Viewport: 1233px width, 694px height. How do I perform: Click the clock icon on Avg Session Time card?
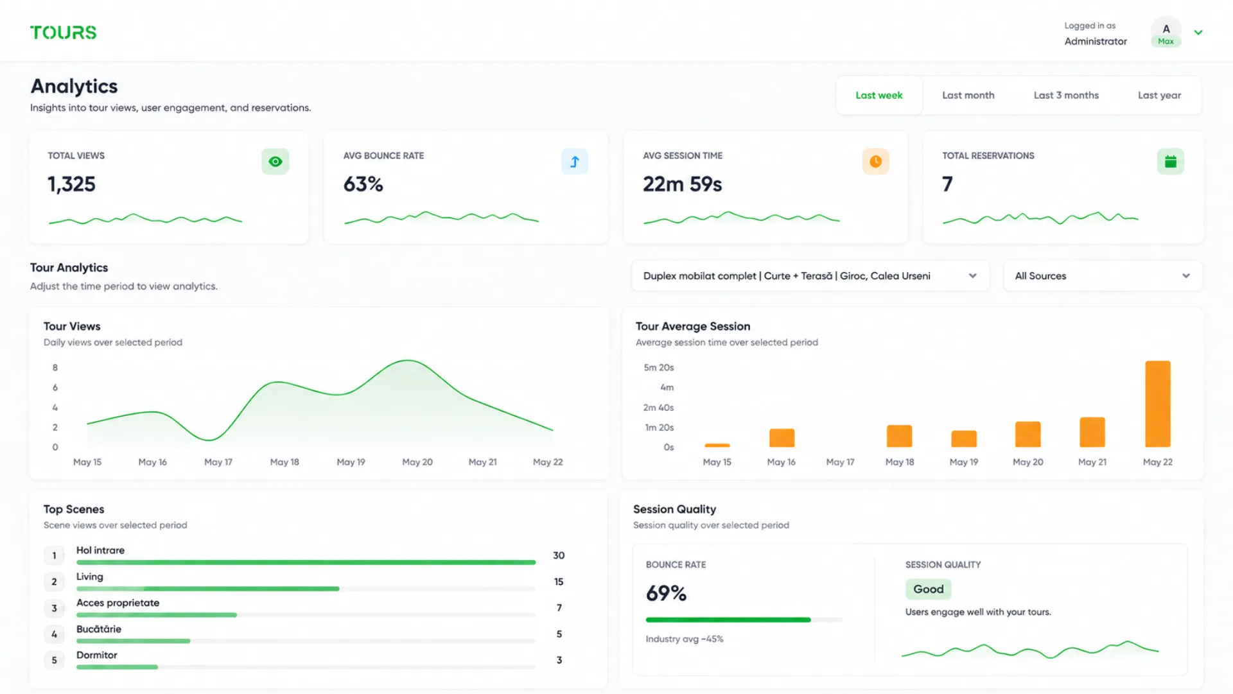coord(875,162)
